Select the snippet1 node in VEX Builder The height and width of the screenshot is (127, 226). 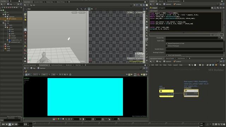pos(191,93)
